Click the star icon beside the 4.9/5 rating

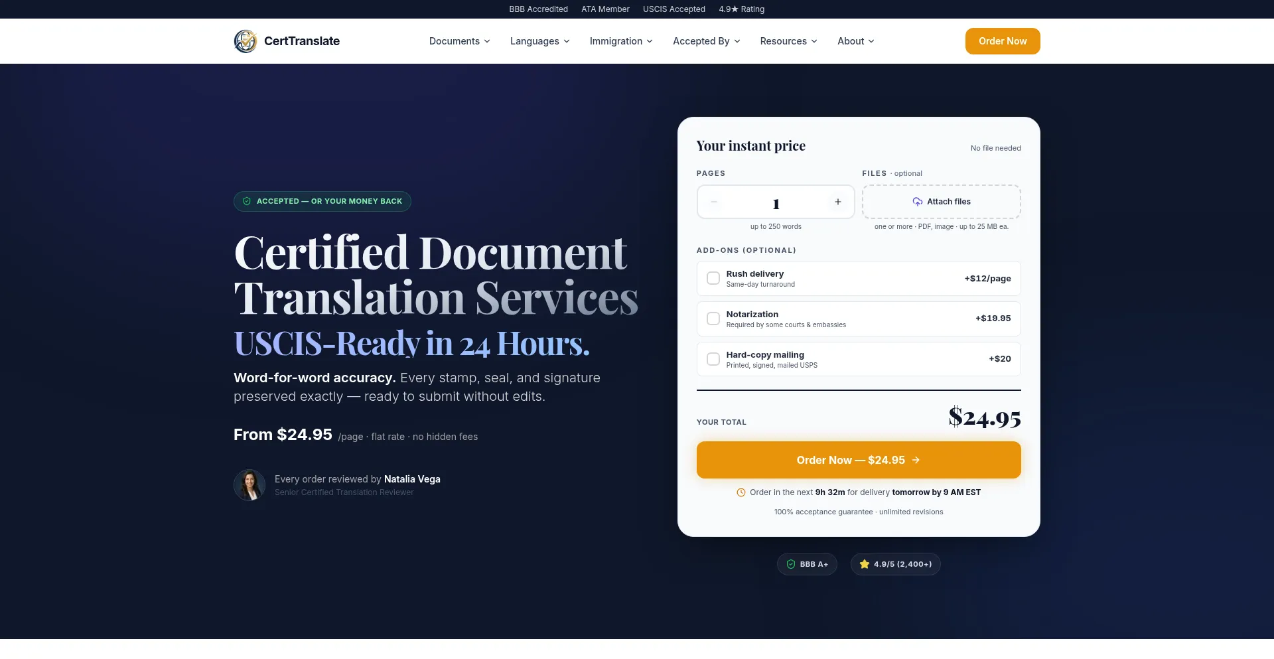point(865,564)
